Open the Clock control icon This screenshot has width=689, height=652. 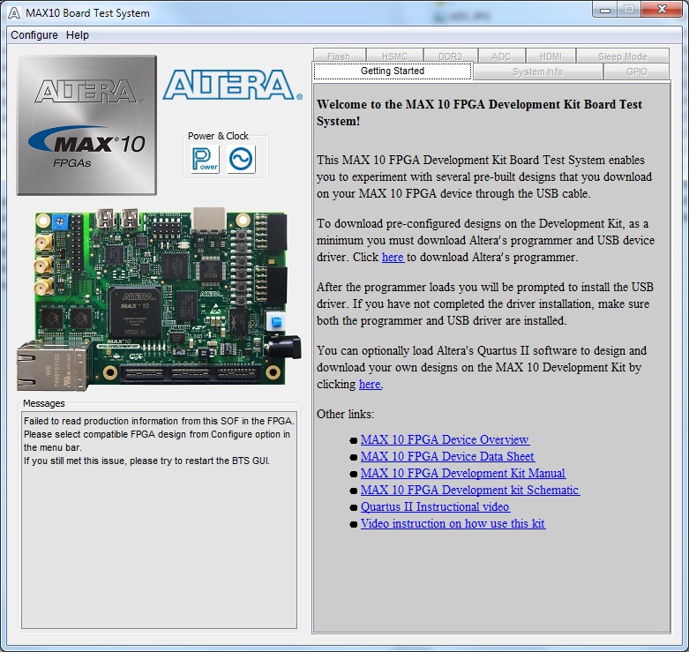pyautogui.click(x=241, y=159)
